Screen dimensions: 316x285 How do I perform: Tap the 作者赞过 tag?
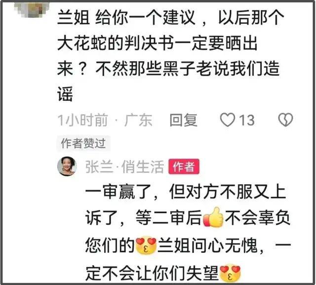(x=83, y=143)
